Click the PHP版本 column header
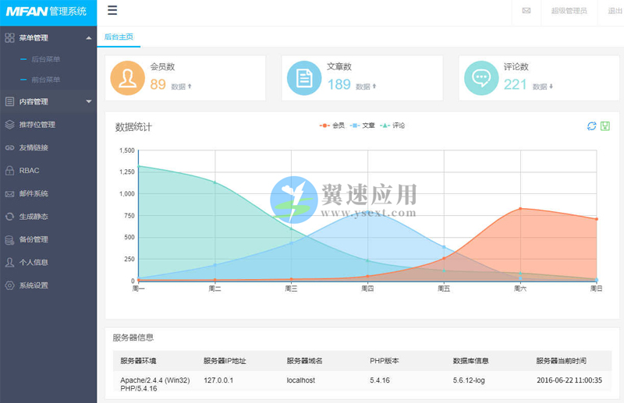 click(x=384, y=361)
